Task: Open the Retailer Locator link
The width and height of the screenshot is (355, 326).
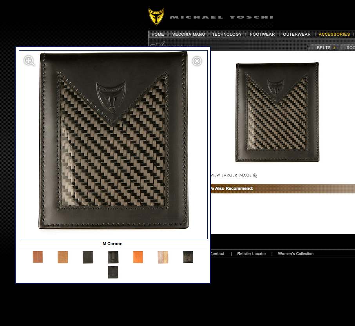Action: (x=252, y=254)
